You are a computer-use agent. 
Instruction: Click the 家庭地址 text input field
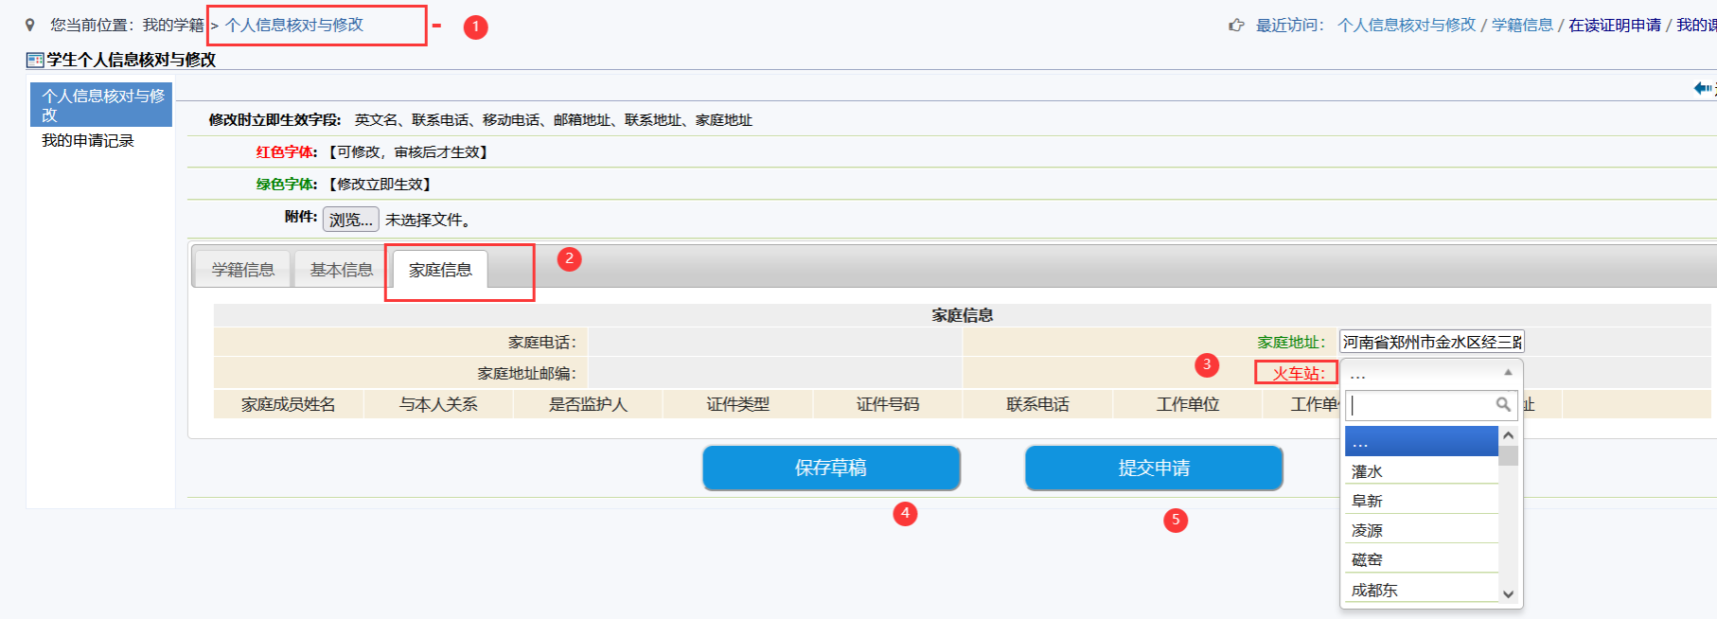tap(1431, 342)
